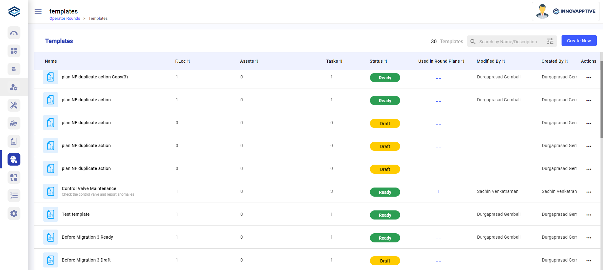Click the numbered list sidebar icon

click(14, 196)
